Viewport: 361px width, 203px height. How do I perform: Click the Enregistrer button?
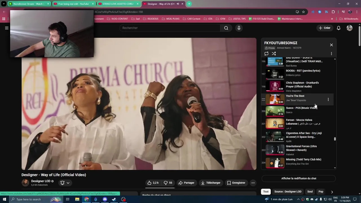pos(236,183)
